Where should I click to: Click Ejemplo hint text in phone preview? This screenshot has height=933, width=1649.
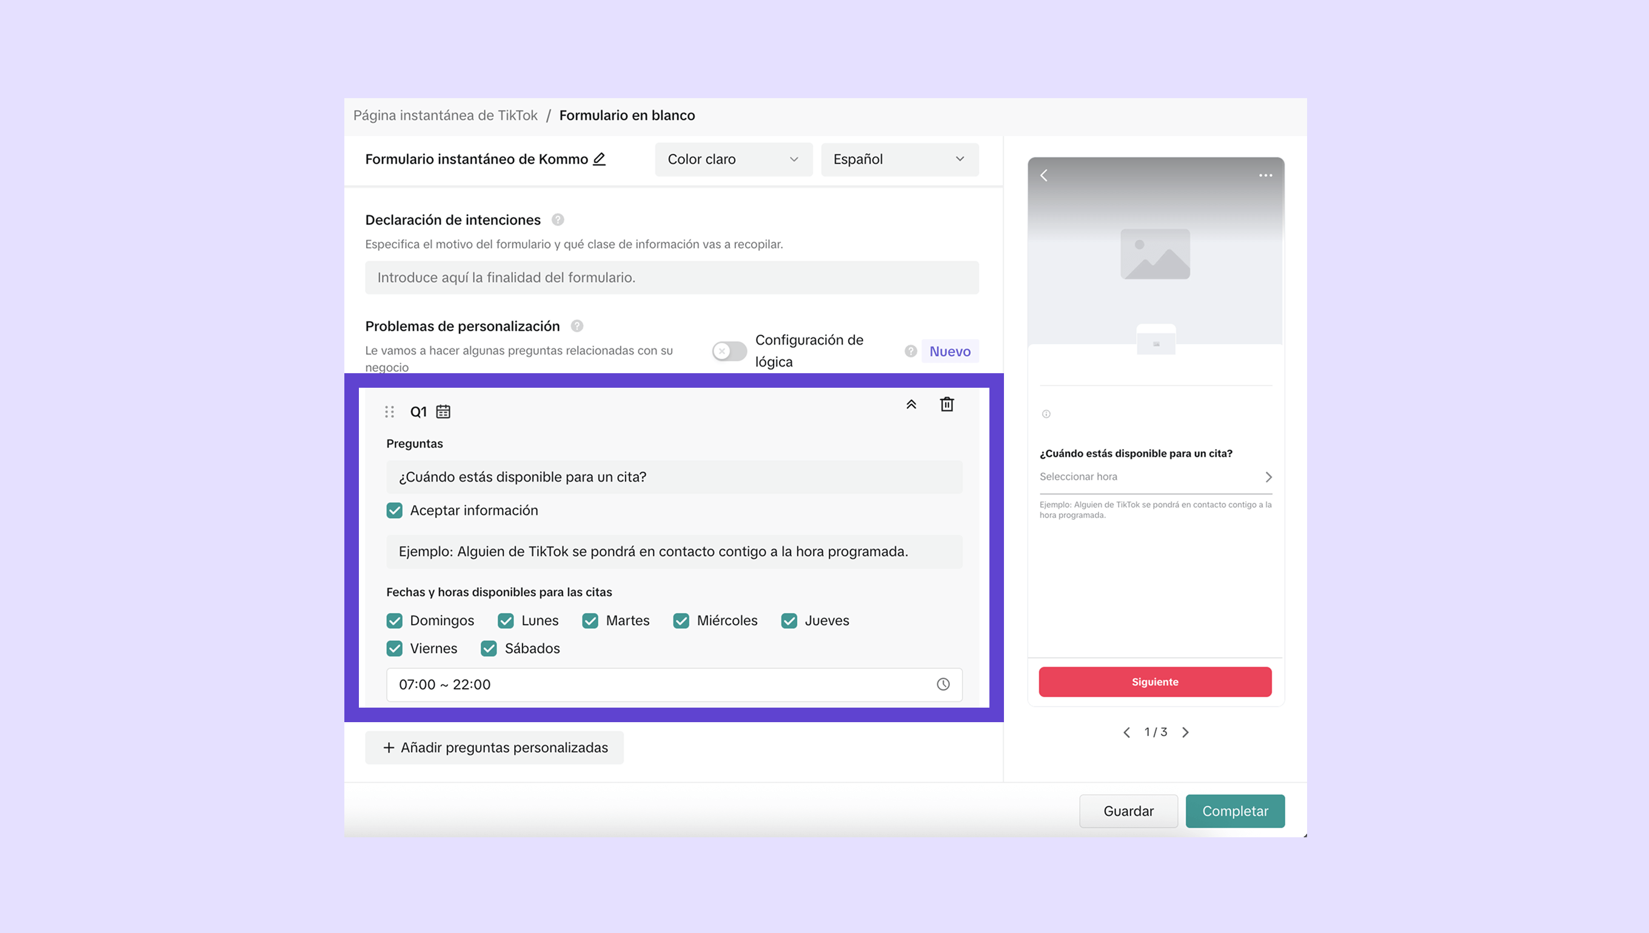1156,510
